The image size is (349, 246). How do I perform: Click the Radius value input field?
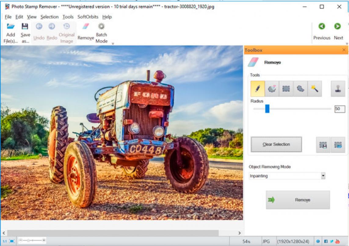[x=339, y=109]
